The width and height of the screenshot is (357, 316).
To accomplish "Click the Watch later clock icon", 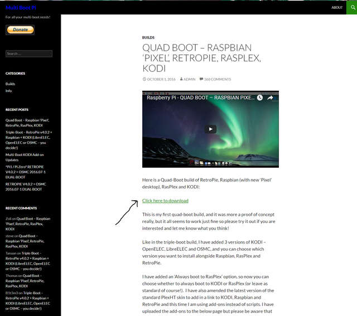I will click(x=260, y=98).
